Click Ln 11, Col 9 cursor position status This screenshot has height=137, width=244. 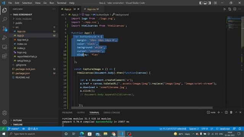point(173,129)
